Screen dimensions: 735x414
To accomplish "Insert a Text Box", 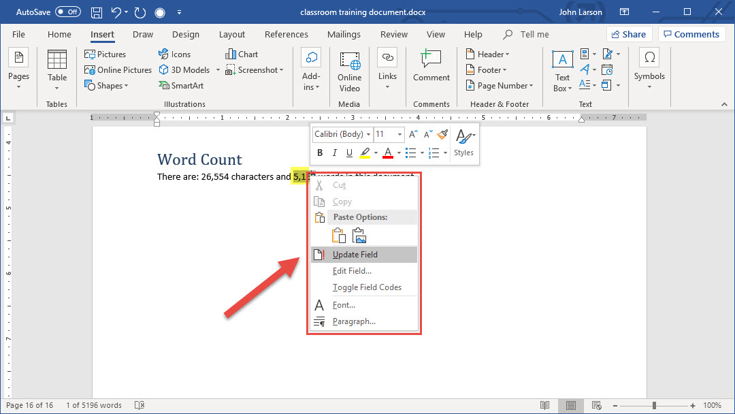I will pyautogui.click(x=562, y=71).
